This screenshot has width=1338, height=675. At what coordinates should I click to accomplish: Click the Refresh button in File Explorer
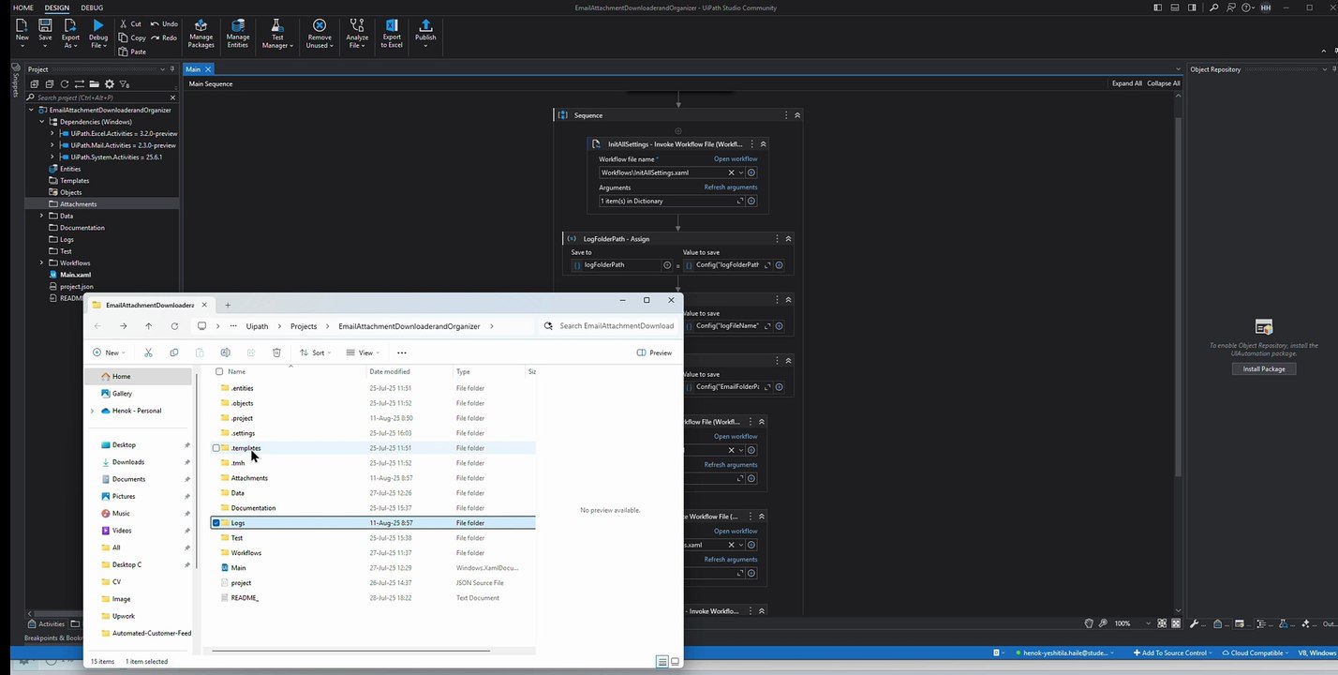pos(174,326)
